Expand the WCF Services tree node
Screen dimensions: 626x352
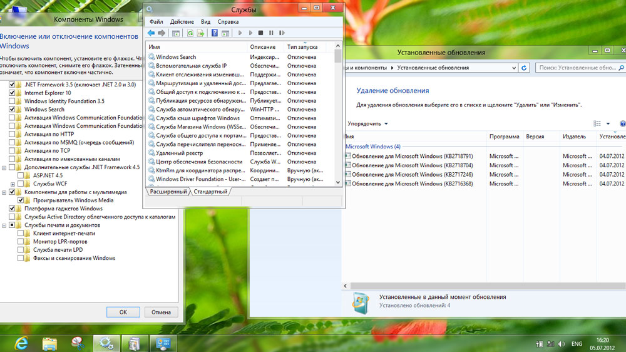13,184
